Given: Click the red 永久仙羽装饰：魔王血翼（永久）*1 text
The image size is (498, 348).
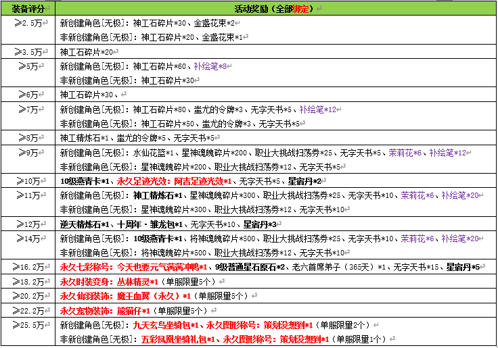Looking at the screenshot, I should tap(125, 296).
